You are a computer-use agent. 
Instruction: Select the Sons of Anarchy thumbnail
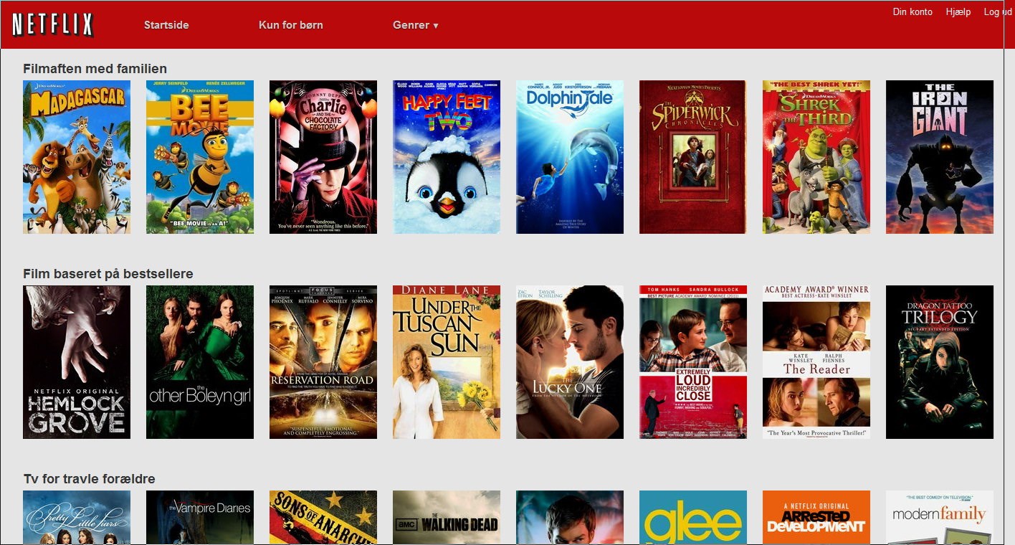point(323,518)
